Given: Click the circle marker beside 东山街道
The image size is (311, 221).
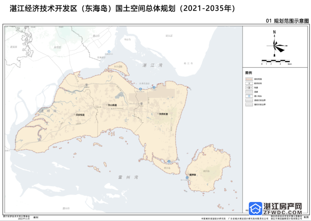Looking at the screenshot, I should pos(107,105).
